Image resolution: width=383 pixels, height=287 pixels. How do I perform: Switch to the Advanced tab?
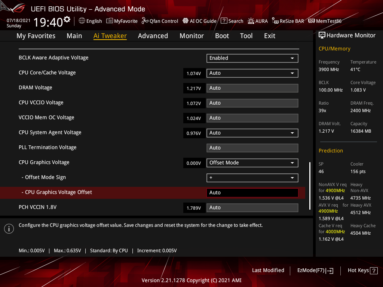point(153,36)
